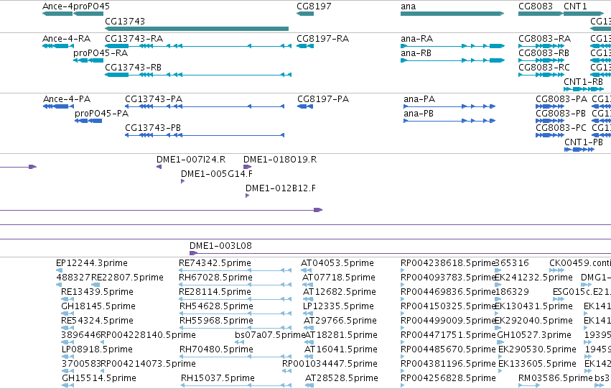Click the DME1-018O19.R BAC end label

(x=280, y=160)
